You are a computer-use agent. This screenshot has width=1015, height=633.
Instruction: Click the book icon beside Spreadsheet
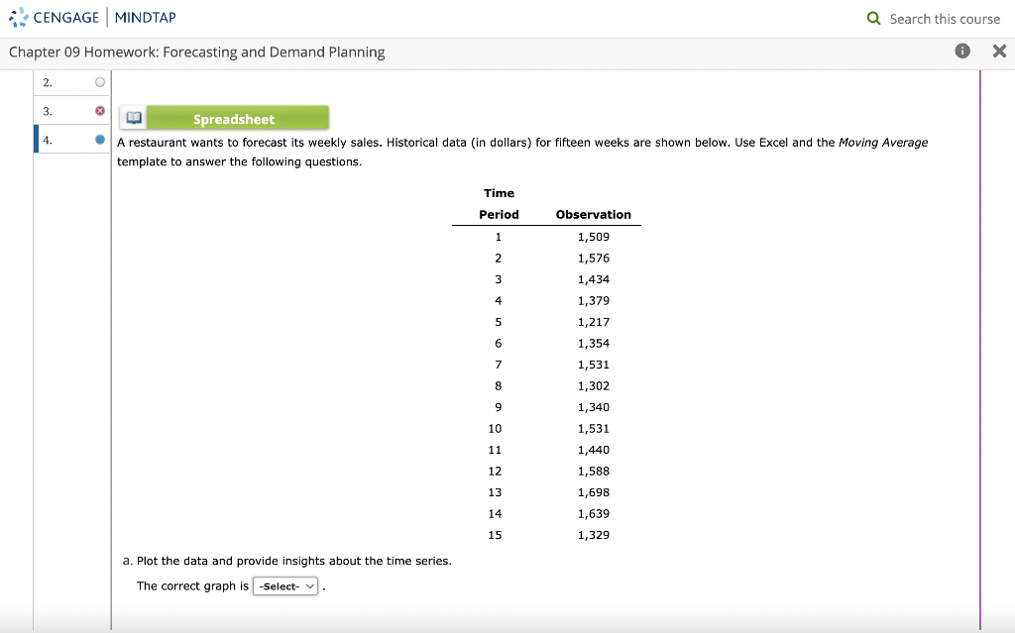tap(132, 116)
